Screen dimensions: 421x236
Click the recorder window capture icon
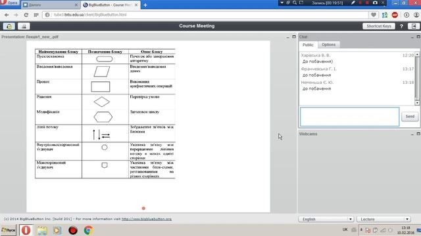pos(288,3)
